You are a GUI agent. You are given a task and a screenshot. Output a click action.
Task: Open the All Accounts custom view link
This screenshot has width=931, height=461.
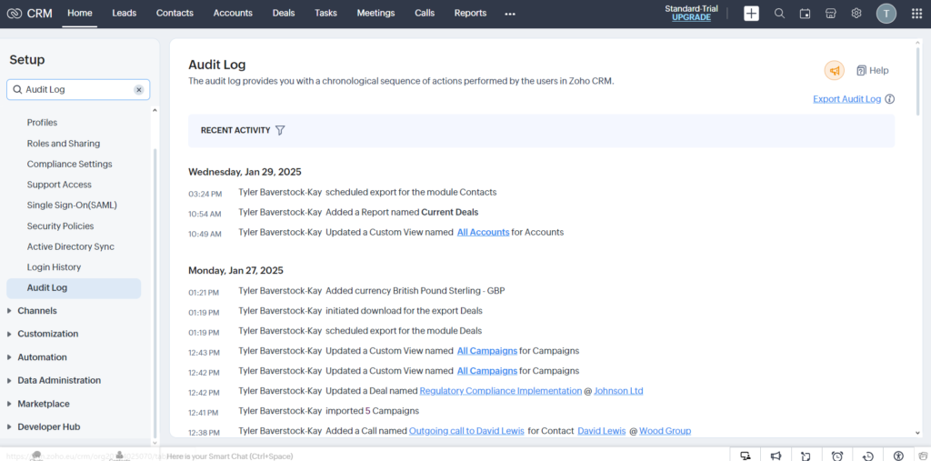pos(484,232)
